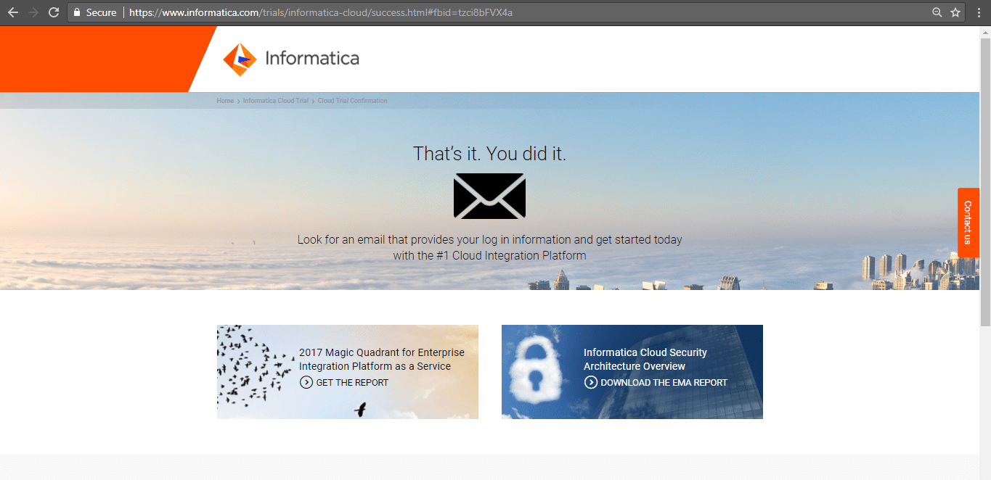Reload the page with the refresh icon
Viewport: 991px width, 480px height.
[53, 12]
